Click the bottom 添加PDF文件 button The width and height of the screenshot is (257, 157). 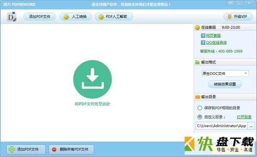pos(26,149)
